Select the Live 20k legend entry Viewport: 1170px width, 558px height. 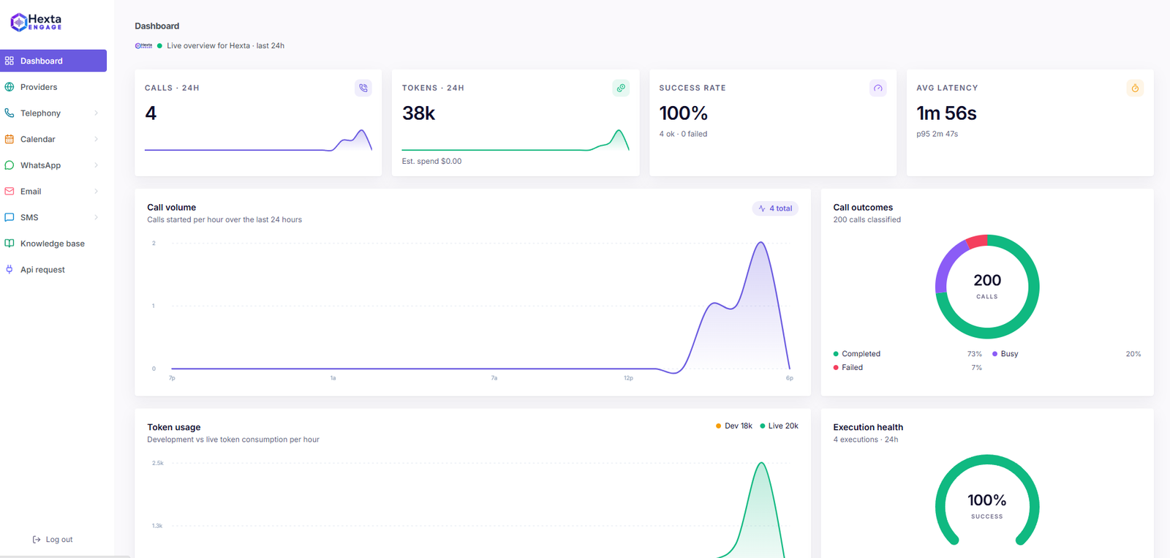pos(779,426)
